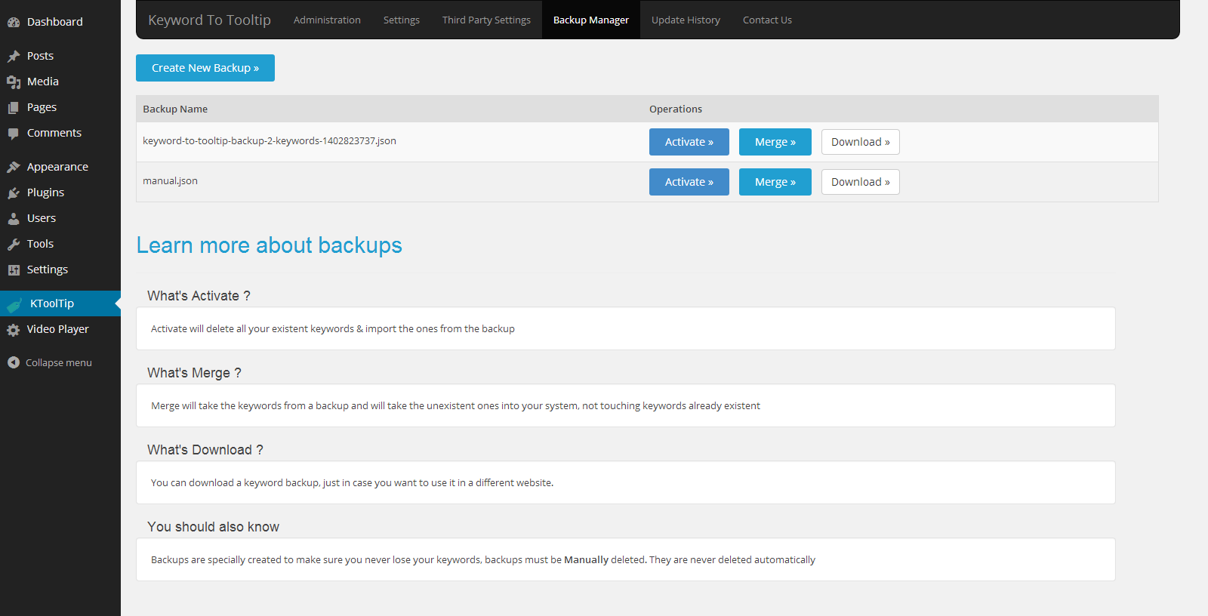Screen dimensions: 1208x616
Task: Click the Users person icon
Action: 14,219
